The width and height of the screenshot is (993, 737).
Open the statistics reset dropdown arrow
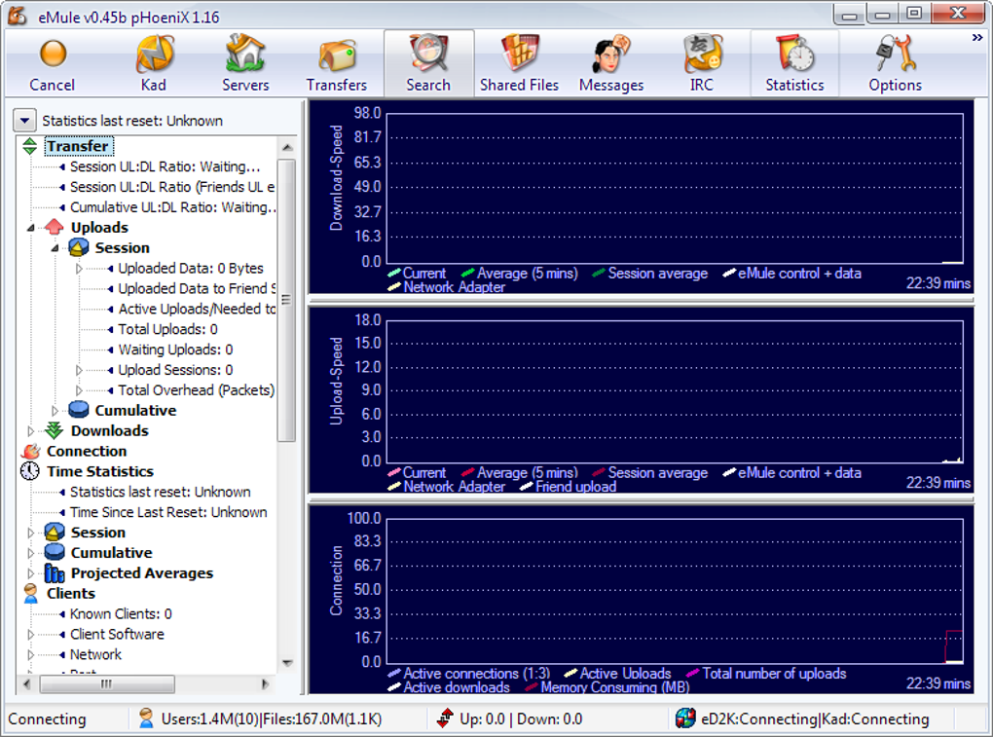pyautogui.click(x=23, y=120)
